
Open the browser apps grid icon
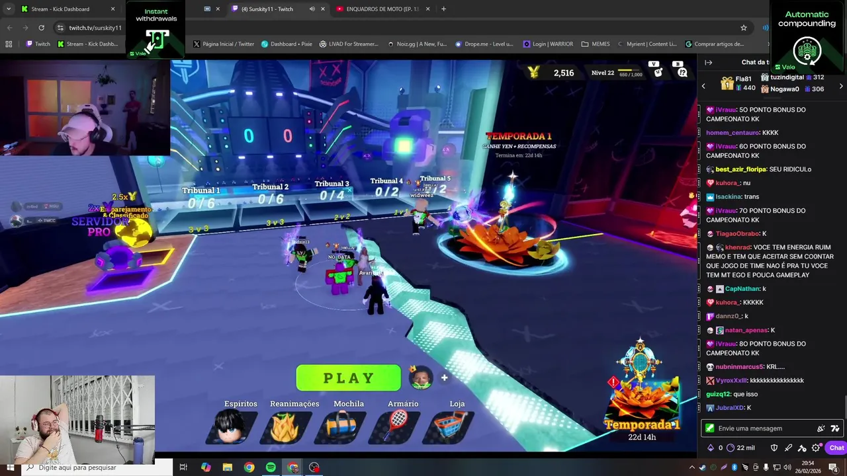(9, 44)
